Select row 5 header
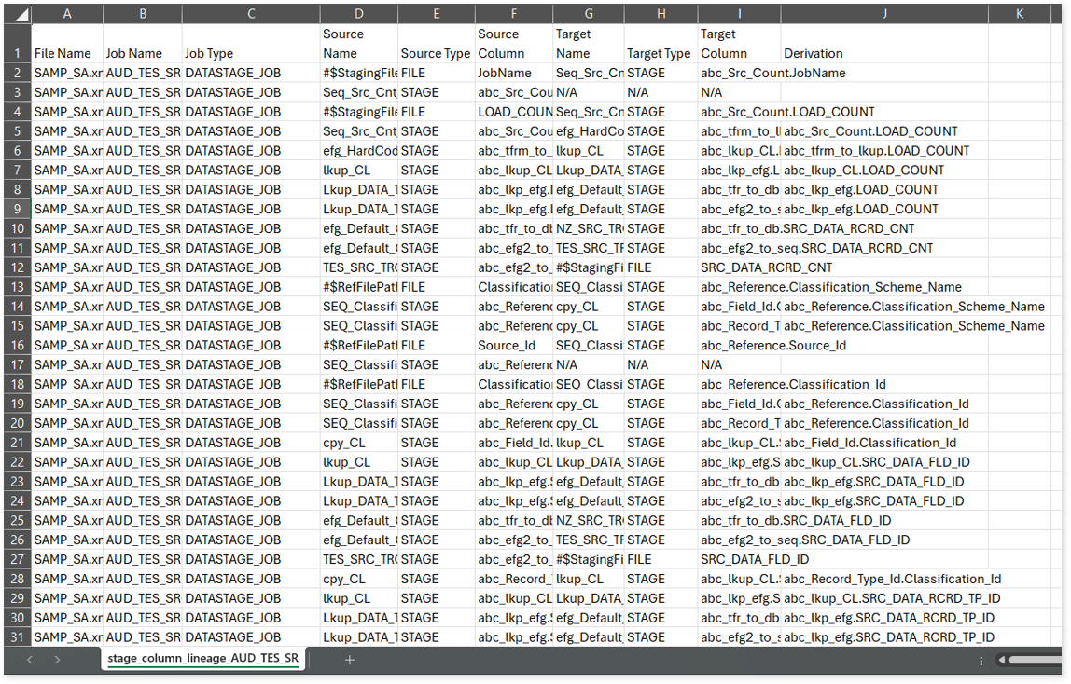Viewport: 1071px width, 684px height. point(18,131)
